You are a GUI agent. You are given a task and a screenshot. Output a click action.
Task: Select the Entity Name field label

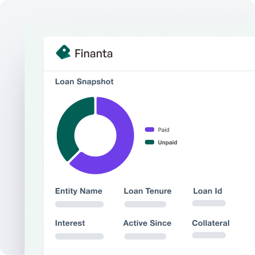[79, 191]
